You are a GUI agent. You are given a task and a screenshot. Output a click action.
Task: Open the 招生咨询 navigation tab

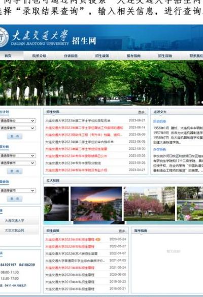pyautogui.click(x=165, y=56)
